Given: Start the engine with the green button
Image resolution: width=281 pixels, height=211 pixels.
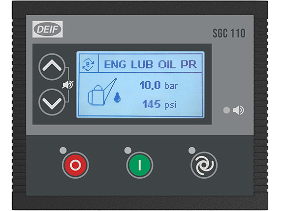Looking at the screenshot, I should point(140,165).
